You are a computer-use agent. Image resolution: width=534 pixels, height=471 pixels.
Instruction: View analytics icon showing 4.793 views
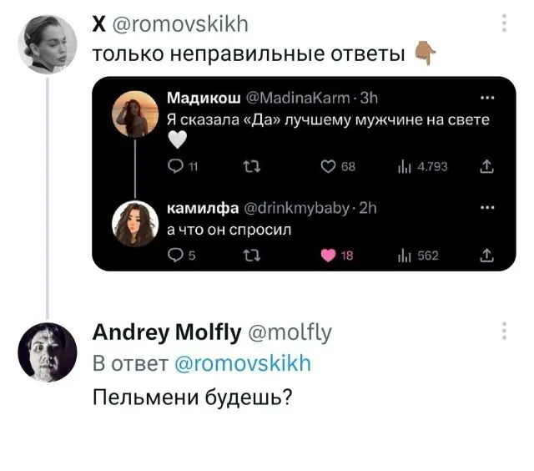click(402, 167)
